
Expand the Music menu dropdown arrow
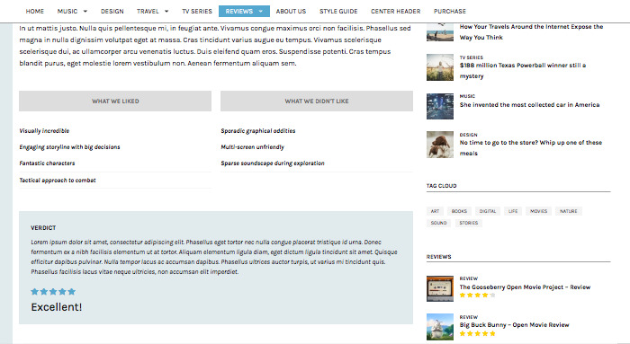point(85,11)
